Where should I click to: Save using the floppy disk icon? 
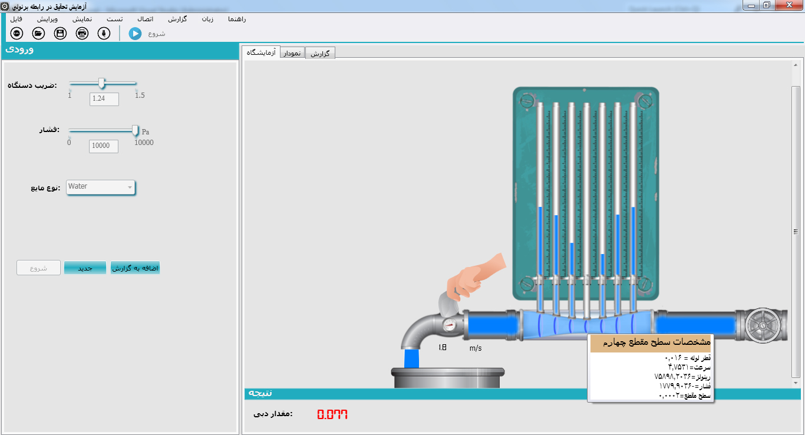click(60, 33)
